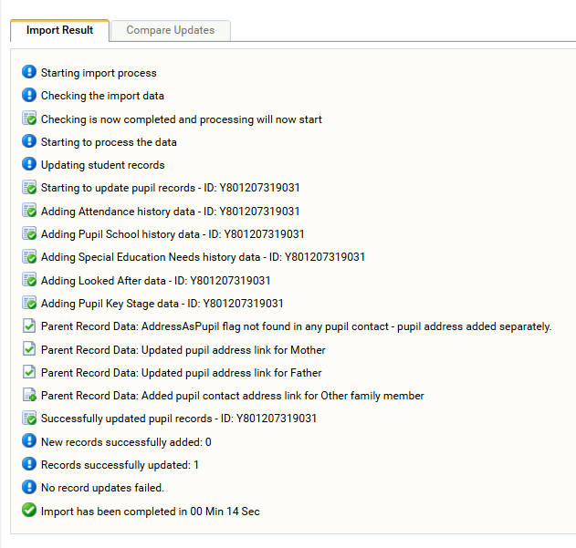Select the New records successfully added: 0 line
The image size is (576, 548).
(x=126, y=442)
